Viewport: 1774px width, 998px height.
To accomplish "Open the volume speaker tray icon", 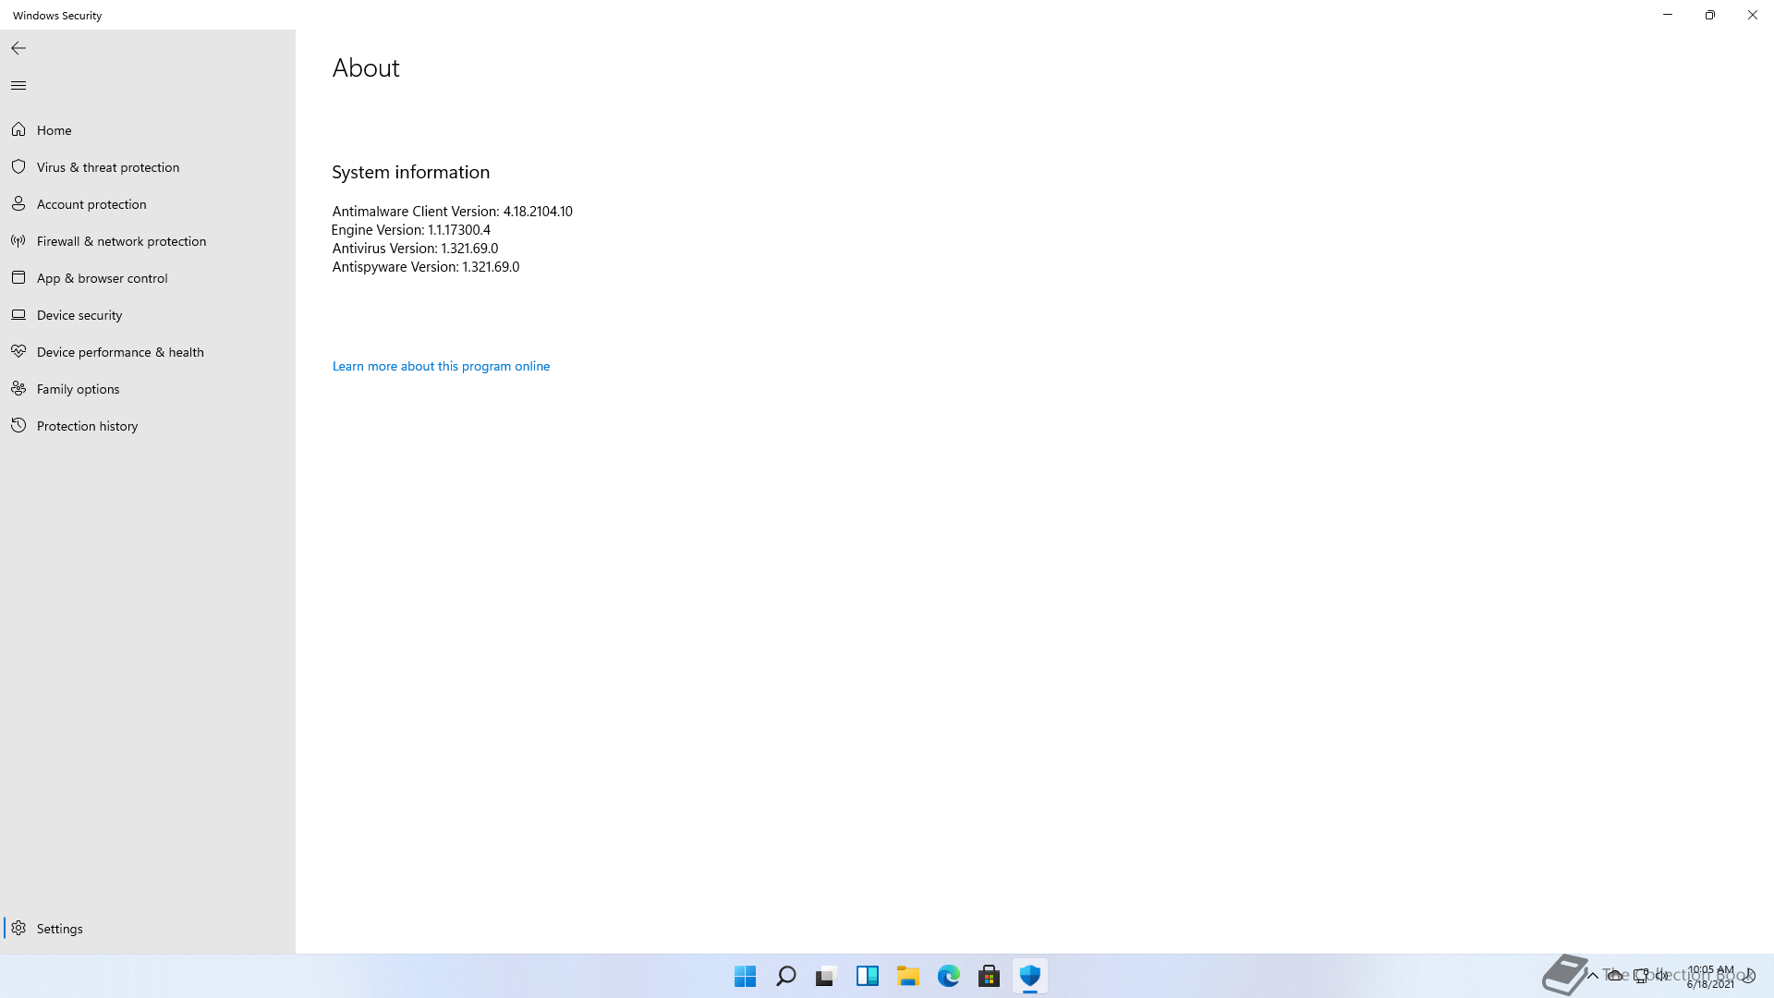I will coord(1662,976).
